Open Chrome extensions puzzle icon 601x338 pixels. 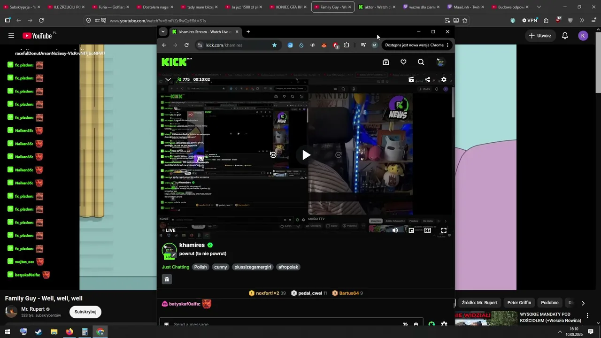coord(347,45)
